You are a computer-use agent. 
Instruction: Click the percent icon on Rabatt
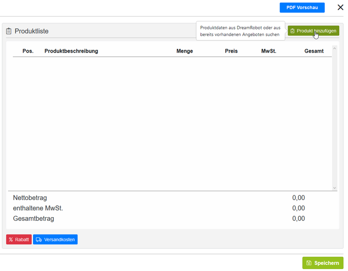[x=11, y=239]
